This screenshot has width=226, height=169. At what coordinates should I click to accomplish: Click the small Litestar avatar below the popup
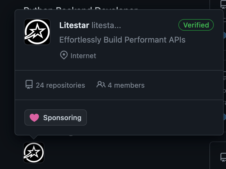34,153
